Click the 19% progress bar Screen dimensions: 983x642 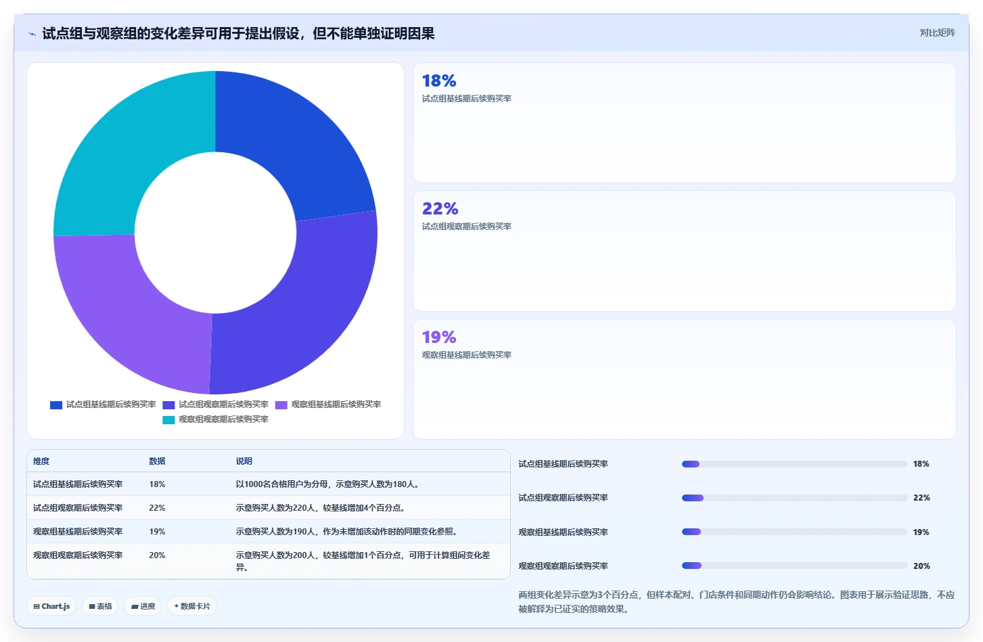[794, 532]
